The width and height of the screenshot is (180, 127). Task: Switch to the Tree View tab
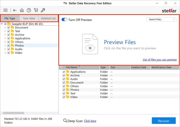point(29,18)
